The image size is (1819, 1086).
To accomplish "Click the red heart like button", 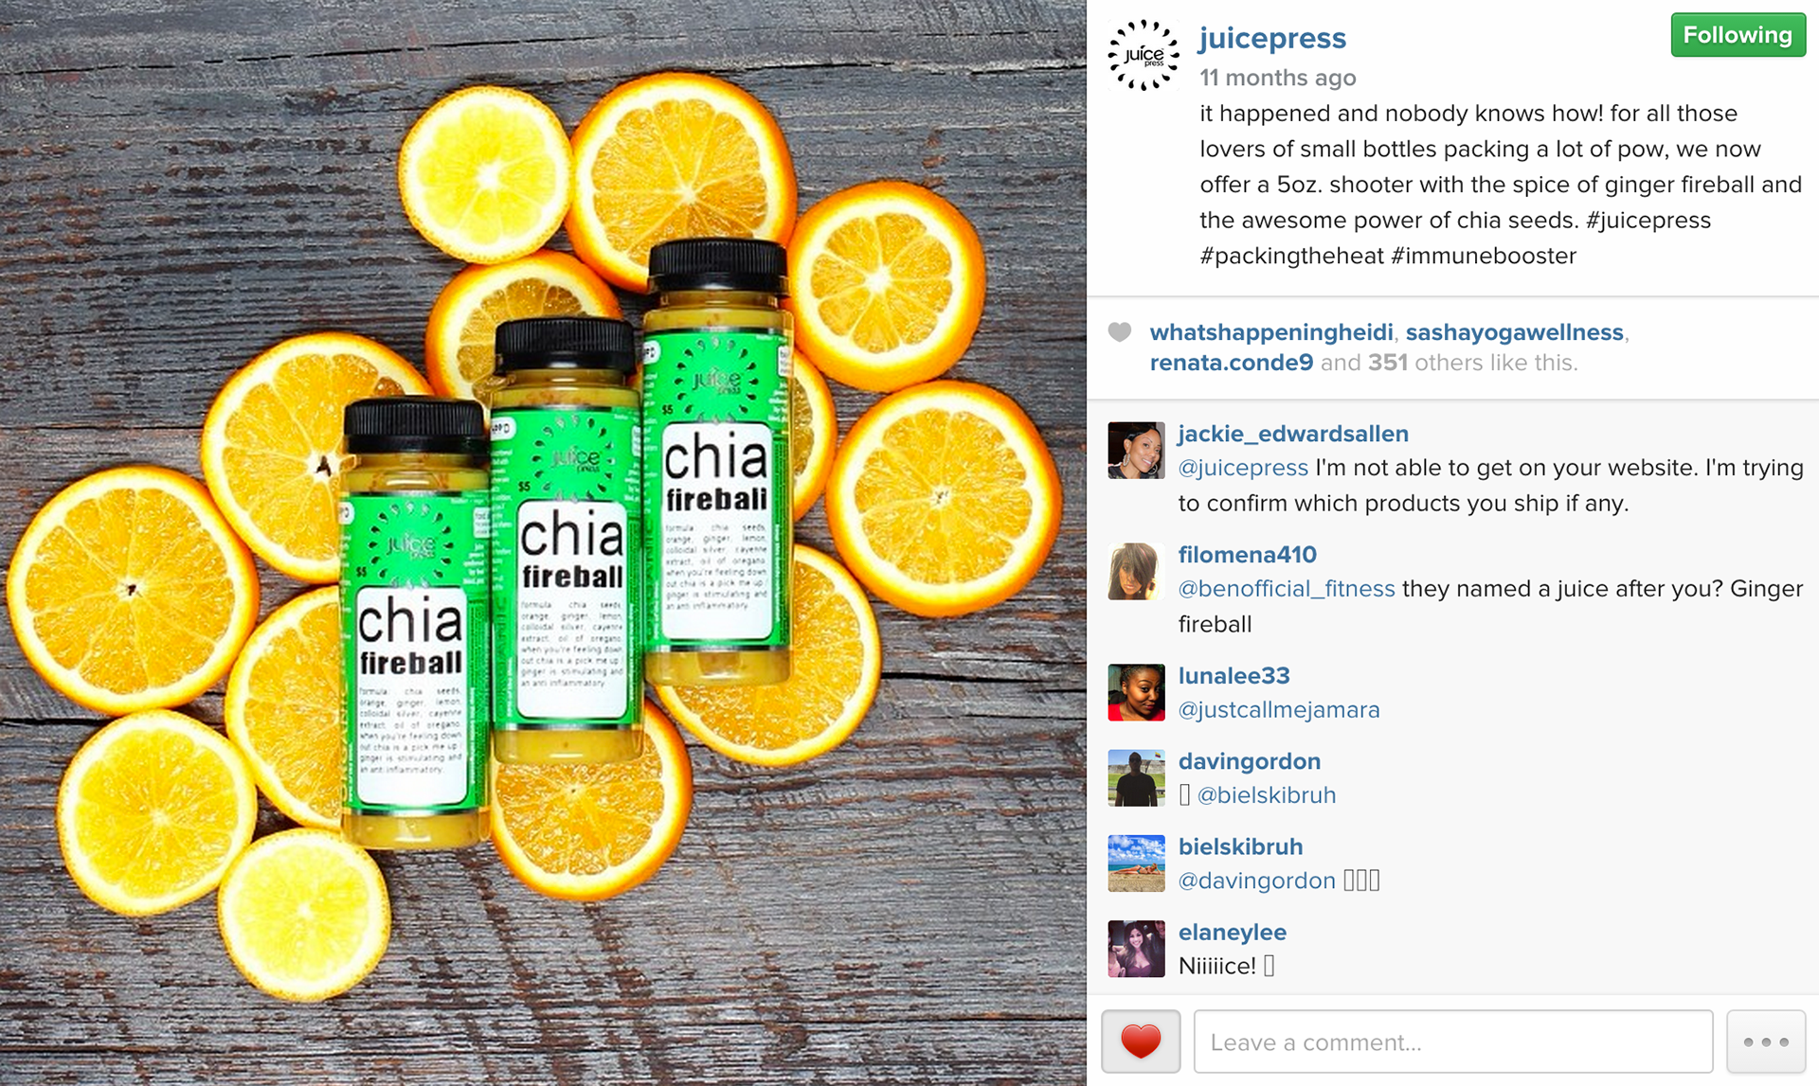I will tap(1141, 1041).
